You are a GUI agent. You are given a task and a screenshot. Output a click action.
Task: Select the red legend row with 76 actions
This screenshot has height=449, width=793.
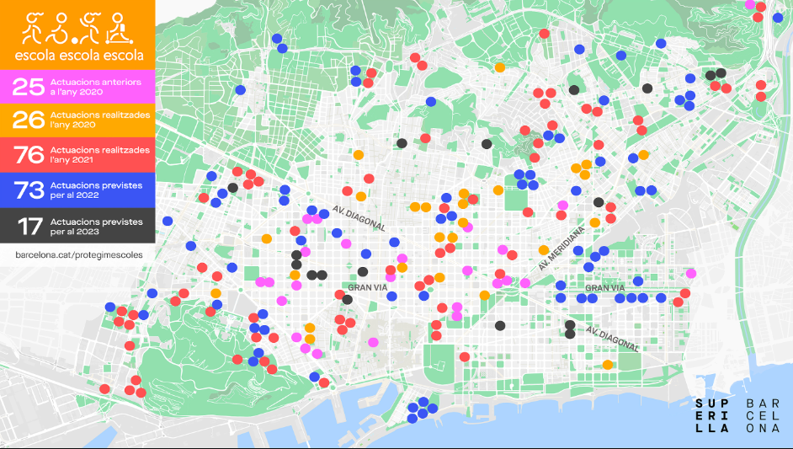77,154
